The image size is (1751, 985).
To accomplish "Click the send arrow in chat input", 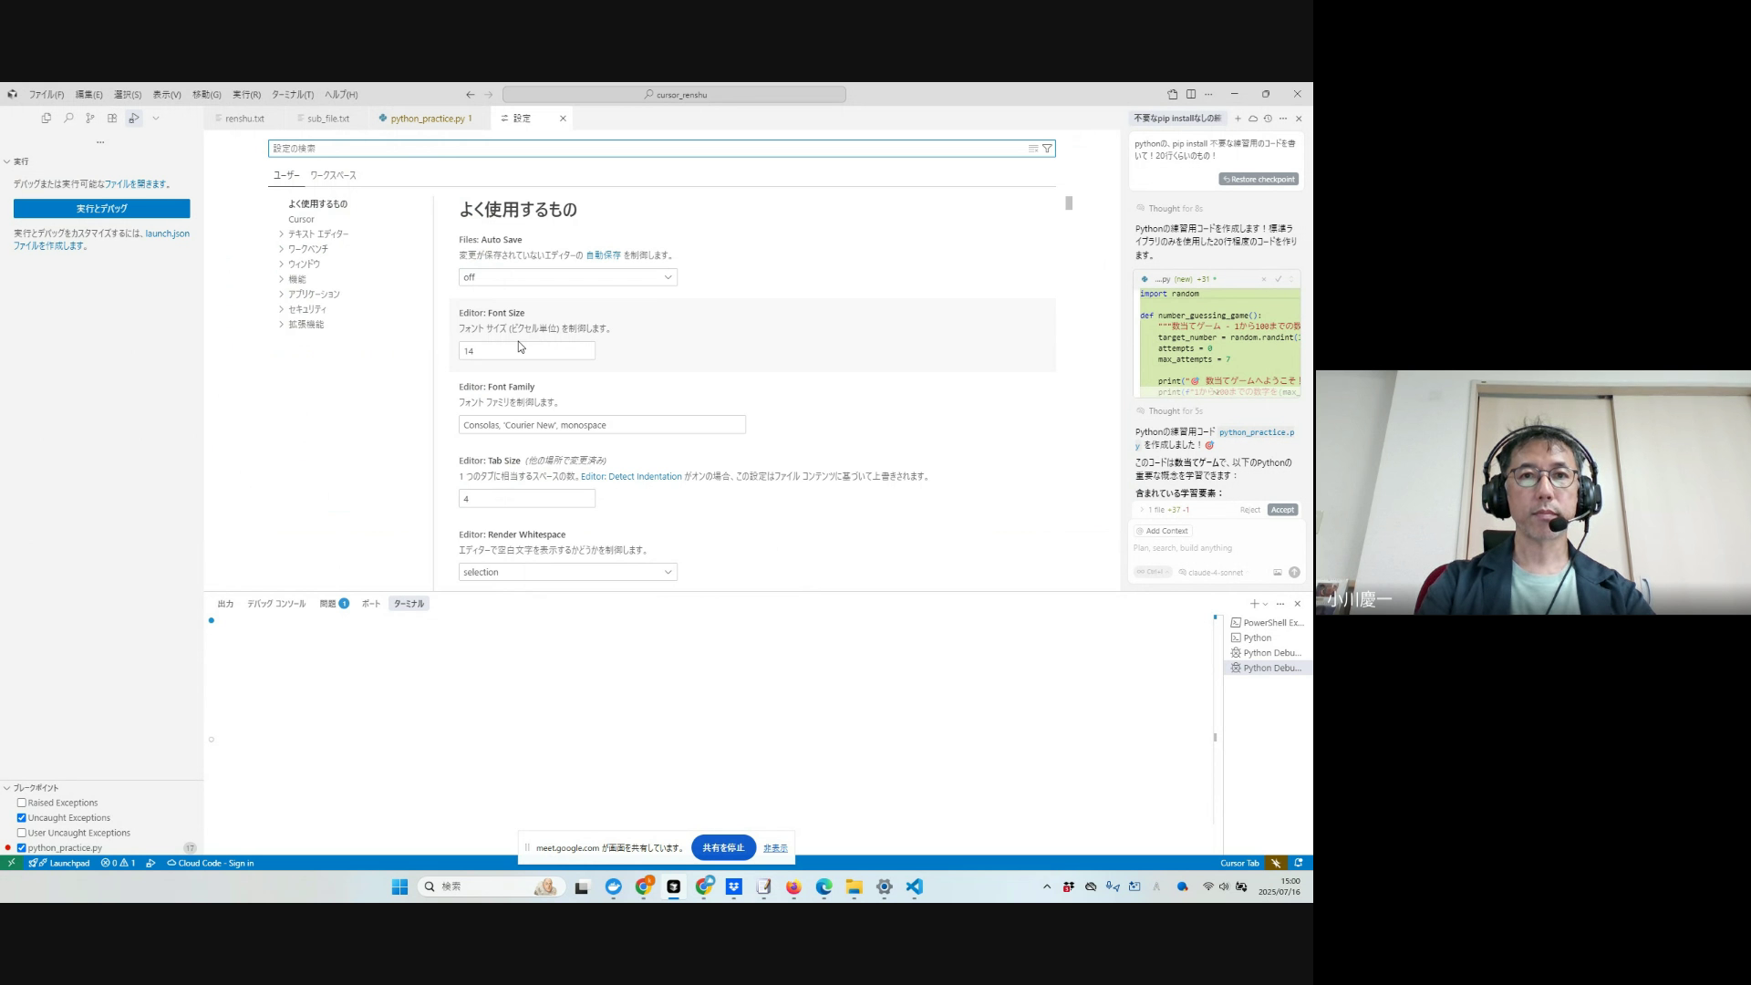I will 1294,572.
